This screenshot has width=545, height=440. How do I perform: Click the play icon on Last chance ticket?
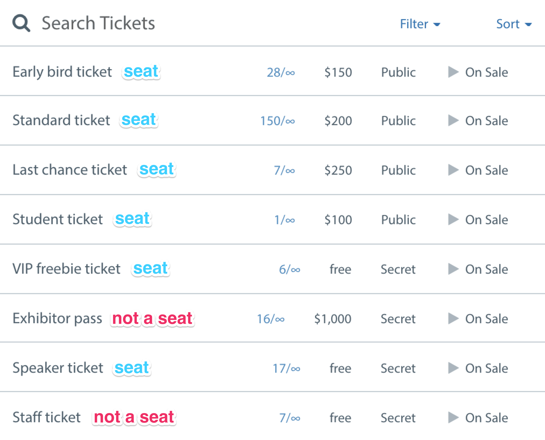pos(453,170)
